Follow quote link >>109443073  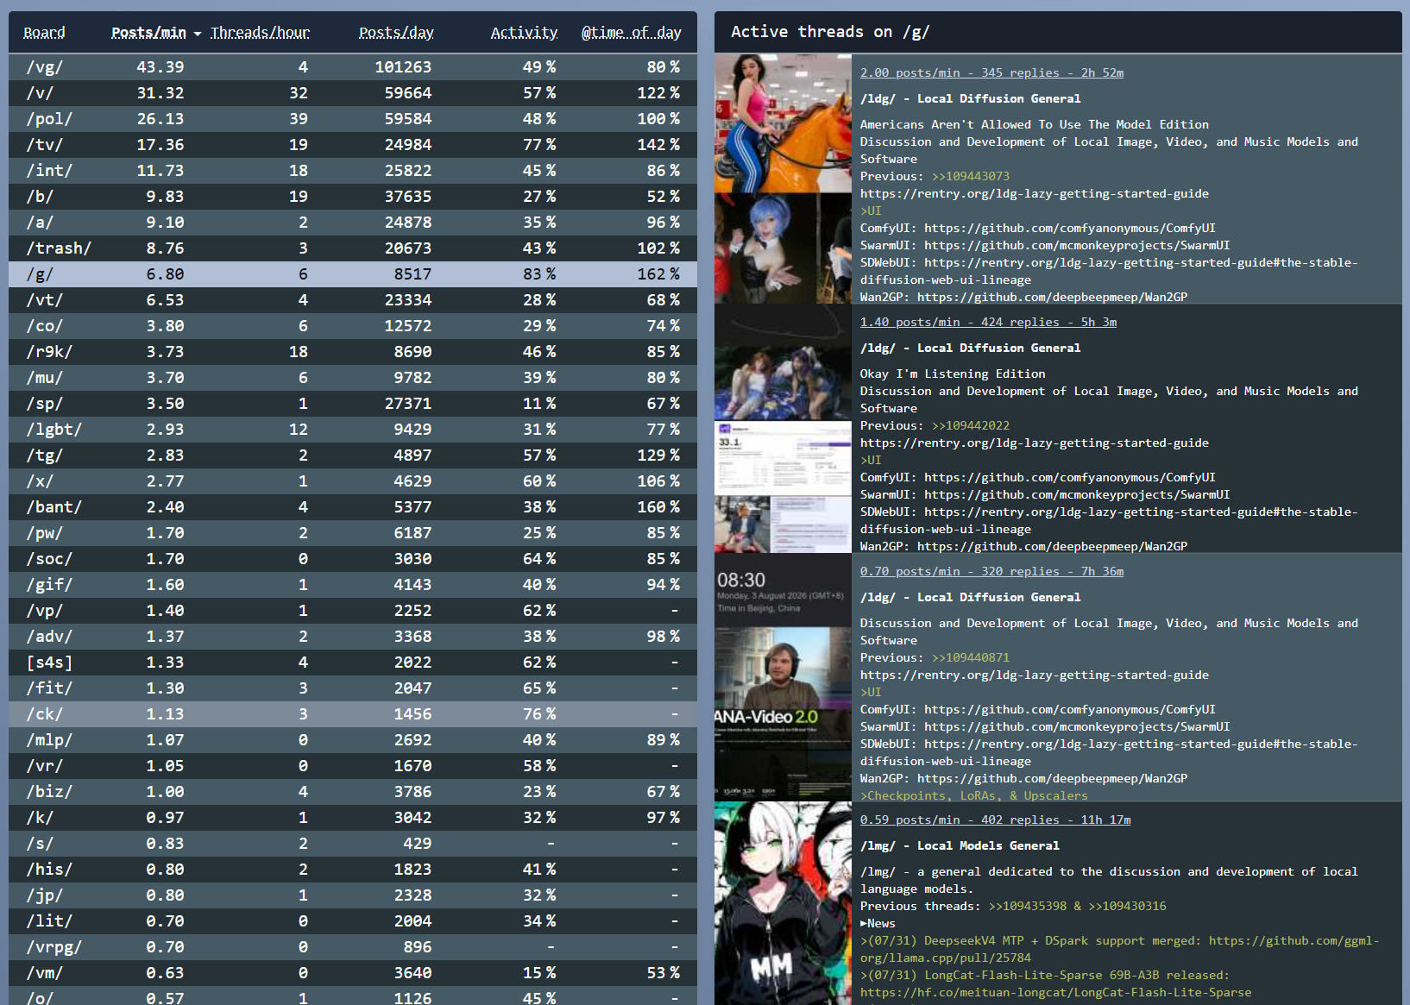pos(971,177)
